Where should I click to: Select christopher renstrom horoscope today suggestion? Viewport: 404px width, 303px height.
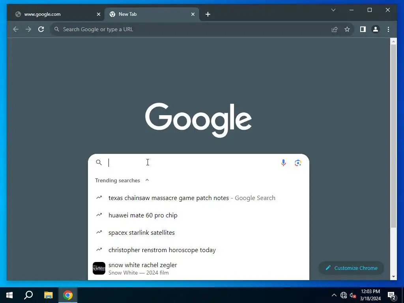click(198, 250)
